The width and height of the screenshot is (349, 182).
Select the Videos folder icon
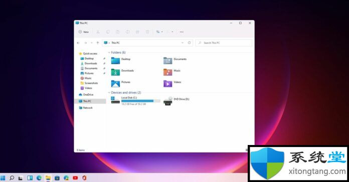click(x=168, y=83)
